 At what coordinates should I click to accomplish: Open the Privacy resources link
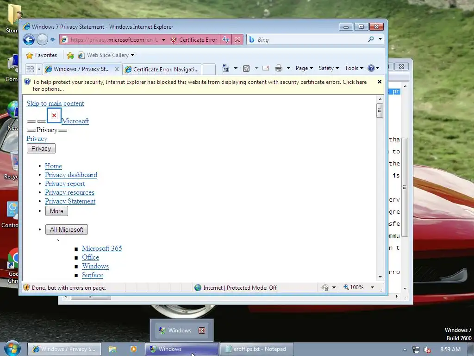tap(69, 192)
